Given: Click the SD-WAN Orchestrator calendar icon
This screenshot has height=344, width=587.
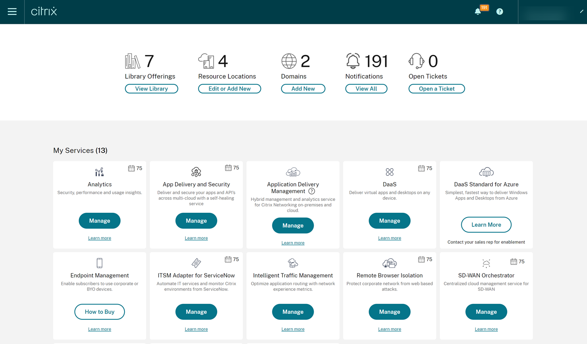Looking at the screenshot, I should tap(513, 261).
